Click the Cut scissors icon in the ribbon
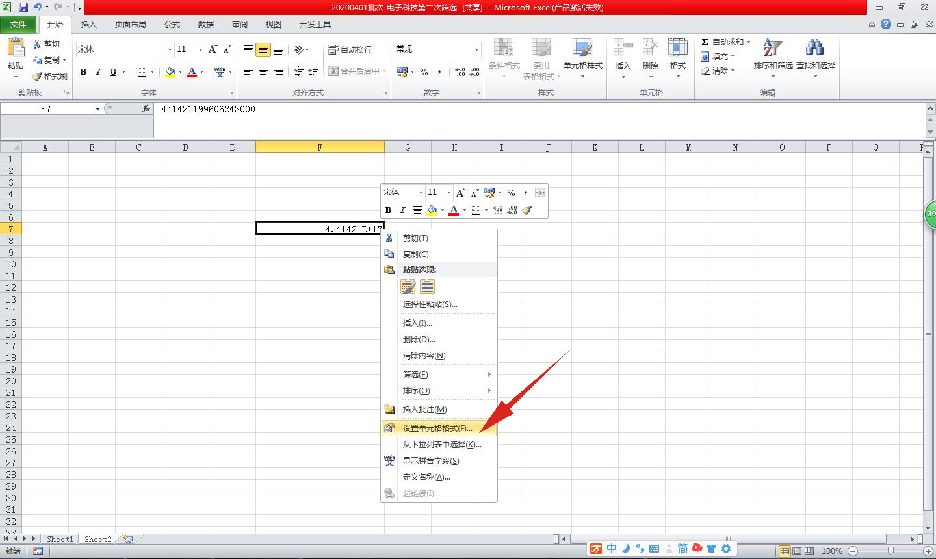The image size is (936, 559). click(x=37, y=44)
